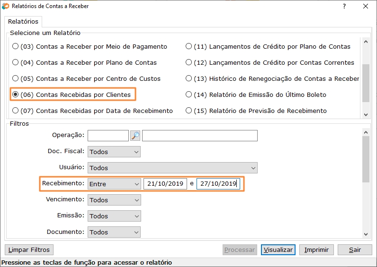Select (07) Contas Recebidas por Data de Recebimento
377x267 pixels.
(x=92, y=111)
